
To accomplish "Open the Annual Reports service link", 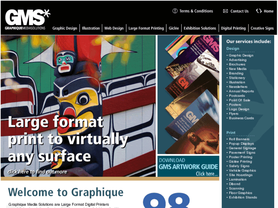I will pos(241,91).
